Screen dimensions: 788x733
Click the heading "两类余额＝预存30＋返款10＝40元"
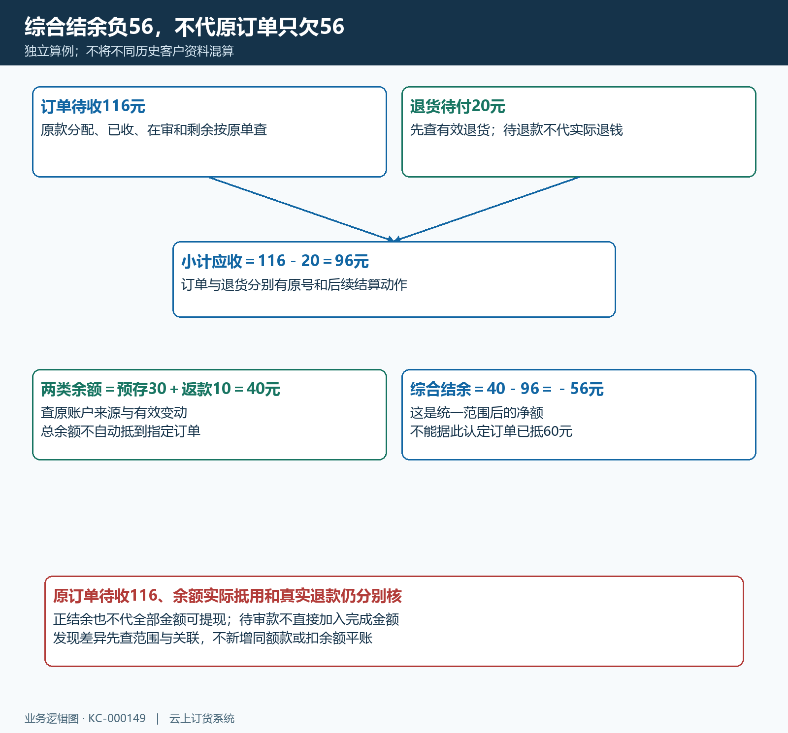coord(161,389)
